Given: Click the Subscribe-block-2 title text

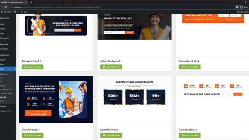Looking at the screenshot, I should pyautogui.click(x=32, y=61).
